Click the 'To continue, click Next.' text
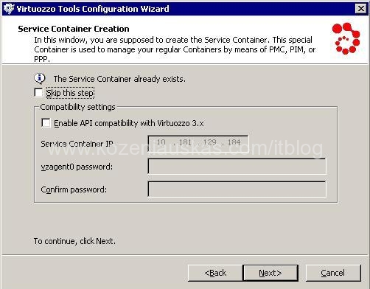 point(74,241)
